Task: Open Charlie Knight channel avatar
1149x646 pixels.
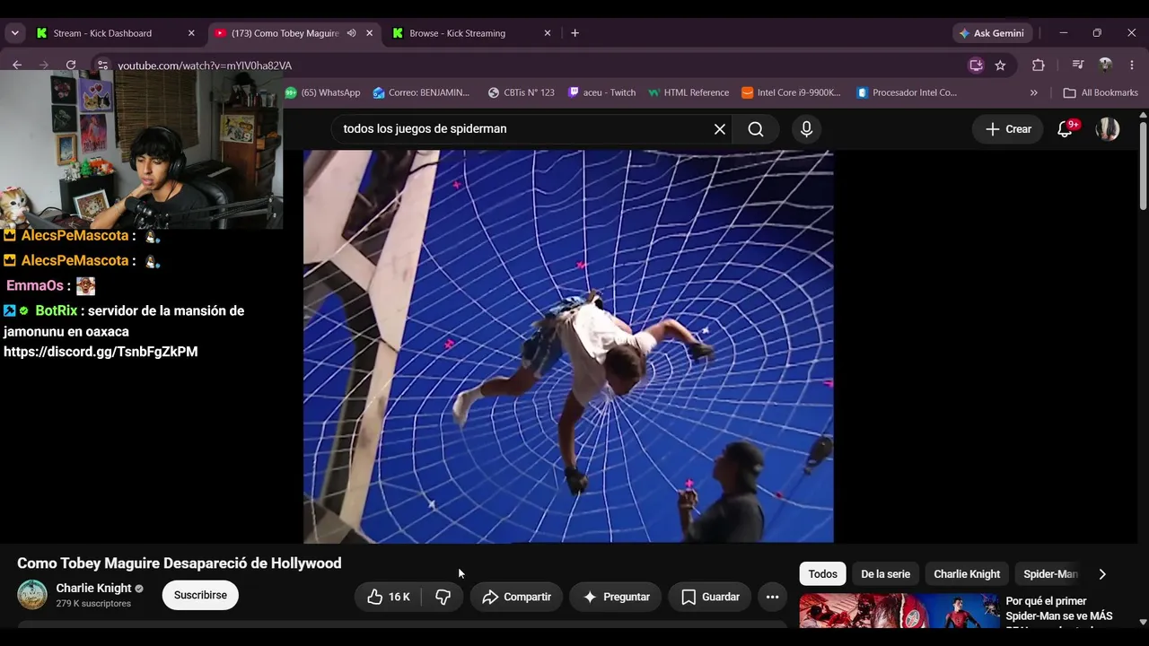Action: coord(32,595)
